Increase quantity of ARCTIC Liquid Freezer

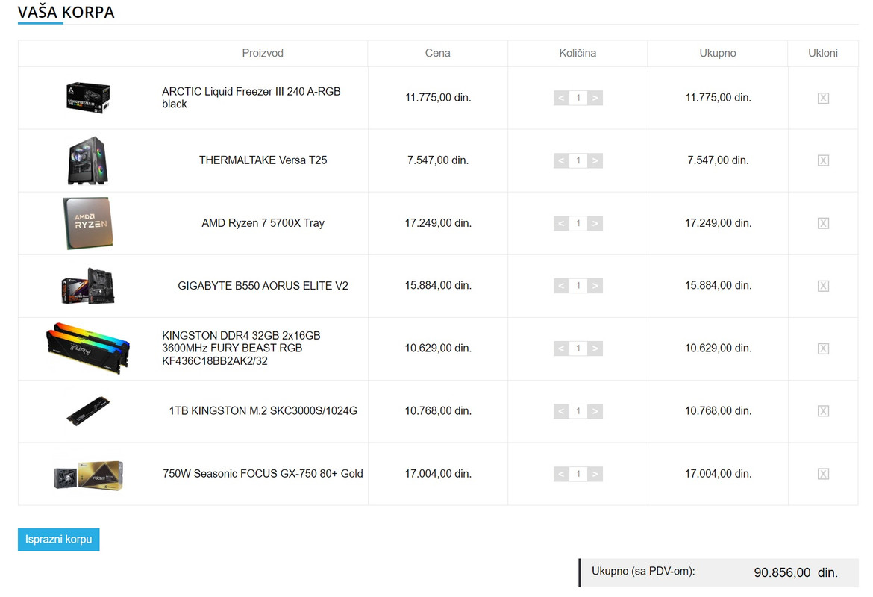pyautogui.click(x=595, y=98)
